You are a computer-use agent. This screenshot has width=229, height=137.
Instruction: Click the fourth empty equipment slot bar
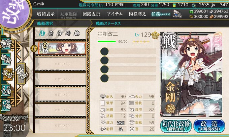[132, 78]
